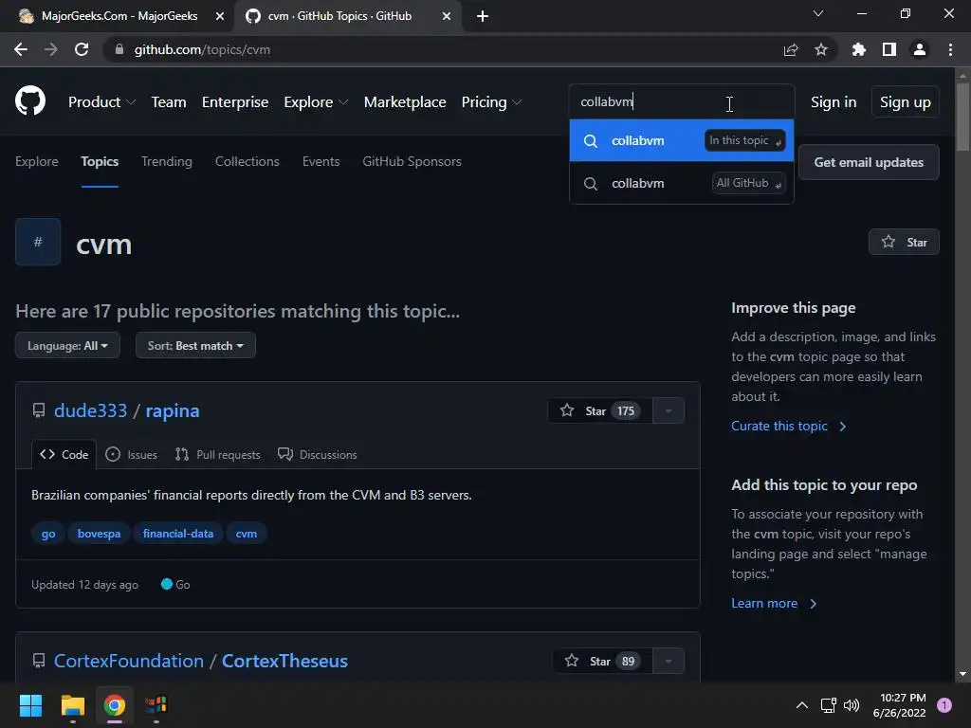This screenshot has height=728, width=971.
Task: Open the Chrome extensions puzzle icon
Action: pyautogui.click(x=859, y=49)
